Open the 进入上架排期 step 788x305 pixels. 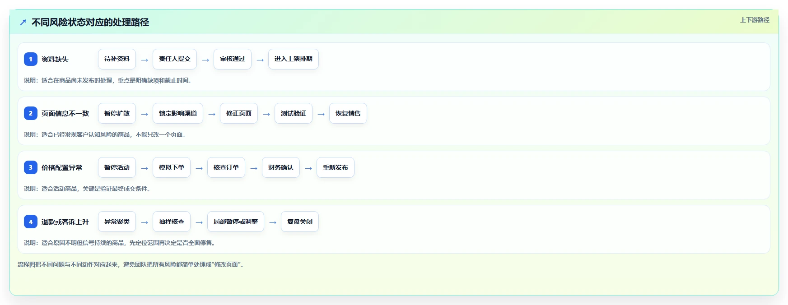[294, 59]
